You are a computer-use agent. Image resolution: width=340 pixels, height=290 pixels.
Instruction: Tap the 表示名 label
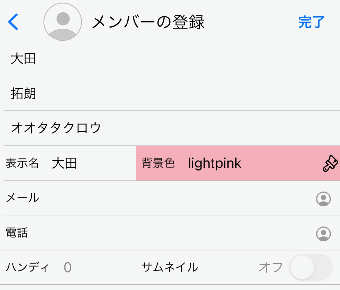click(22, 163)
